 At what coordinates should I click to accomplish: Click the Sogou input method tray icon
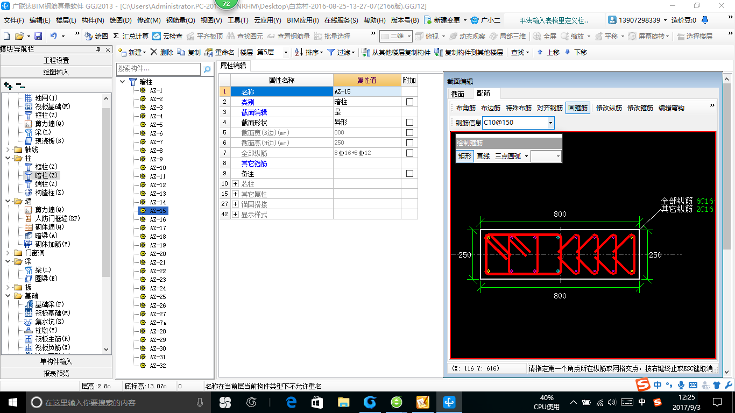tap(658, 402)
